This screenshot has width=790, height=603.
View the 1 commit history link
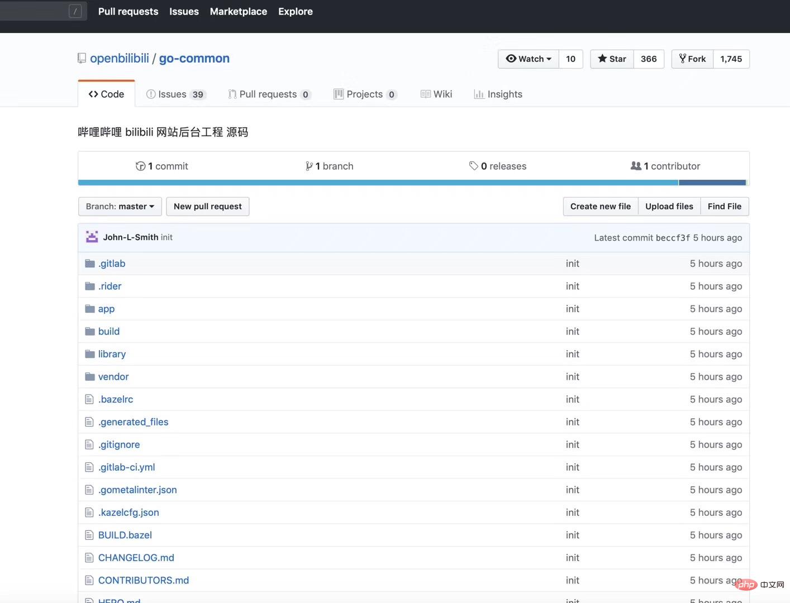pyautogui.click(x=162, y=166)
